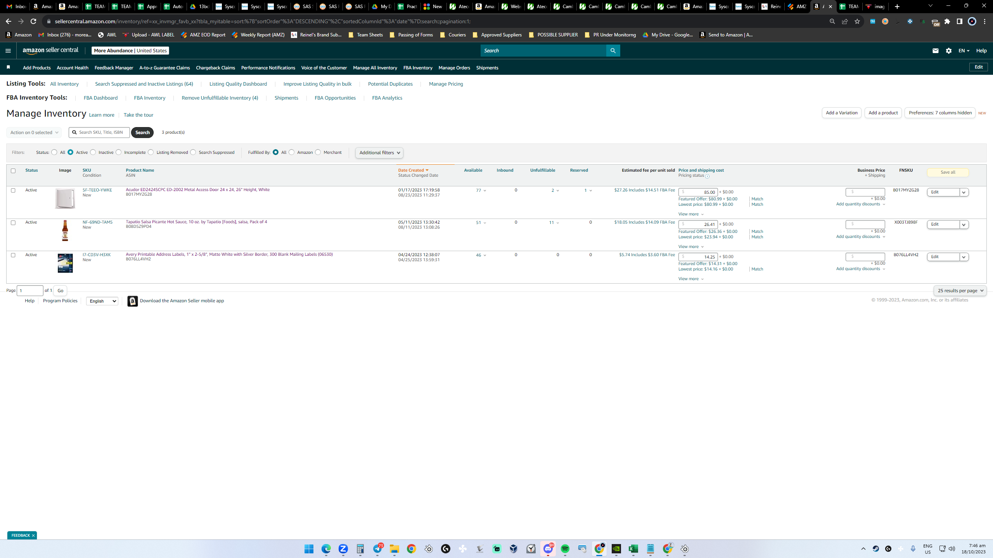
Task: Filter by Fulfilled By Amazon
Action: [x=292, y=152]
